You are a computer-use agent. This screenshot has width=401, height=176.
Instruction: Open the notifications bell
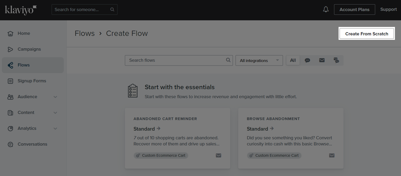(x=326, y=9)
